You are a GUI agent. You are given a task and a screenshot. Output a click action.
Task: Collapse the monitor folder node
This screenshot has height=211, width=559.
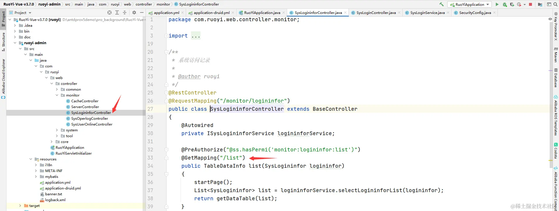click(57, 95)
